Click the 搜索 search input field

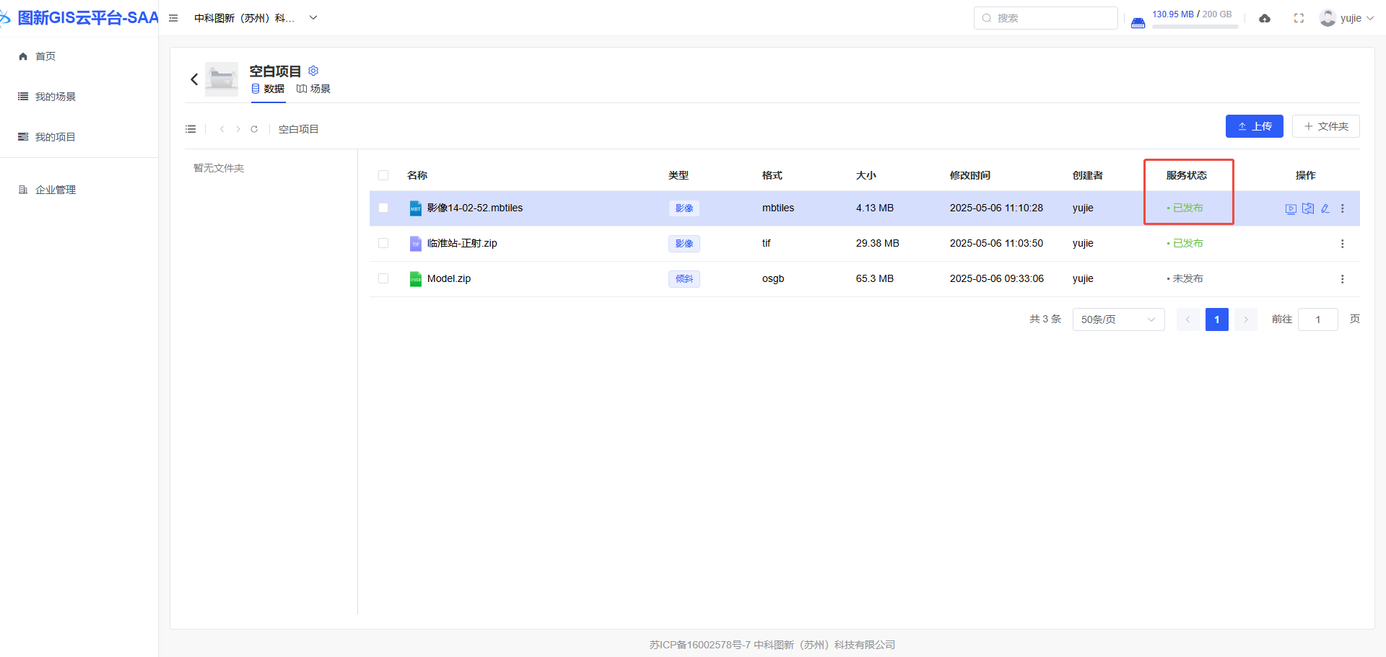coord(1045,18)
